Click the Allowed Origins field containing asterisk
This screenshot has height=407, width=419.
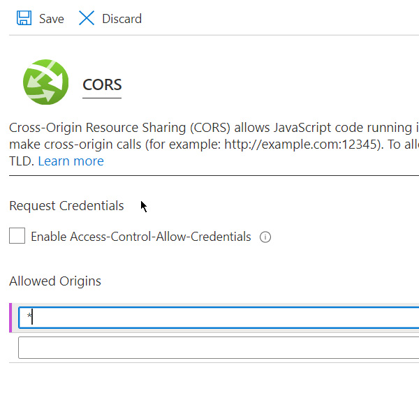pos(219,318)
